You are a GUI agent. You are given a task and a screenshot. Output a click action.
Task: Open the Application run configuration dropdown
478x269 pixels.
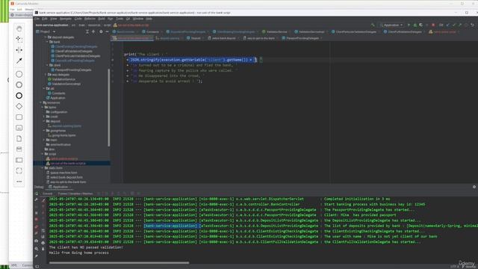coord(391,25)
